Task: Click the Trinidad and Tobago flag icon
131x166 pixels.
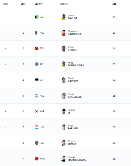Action: click(37, 48)
